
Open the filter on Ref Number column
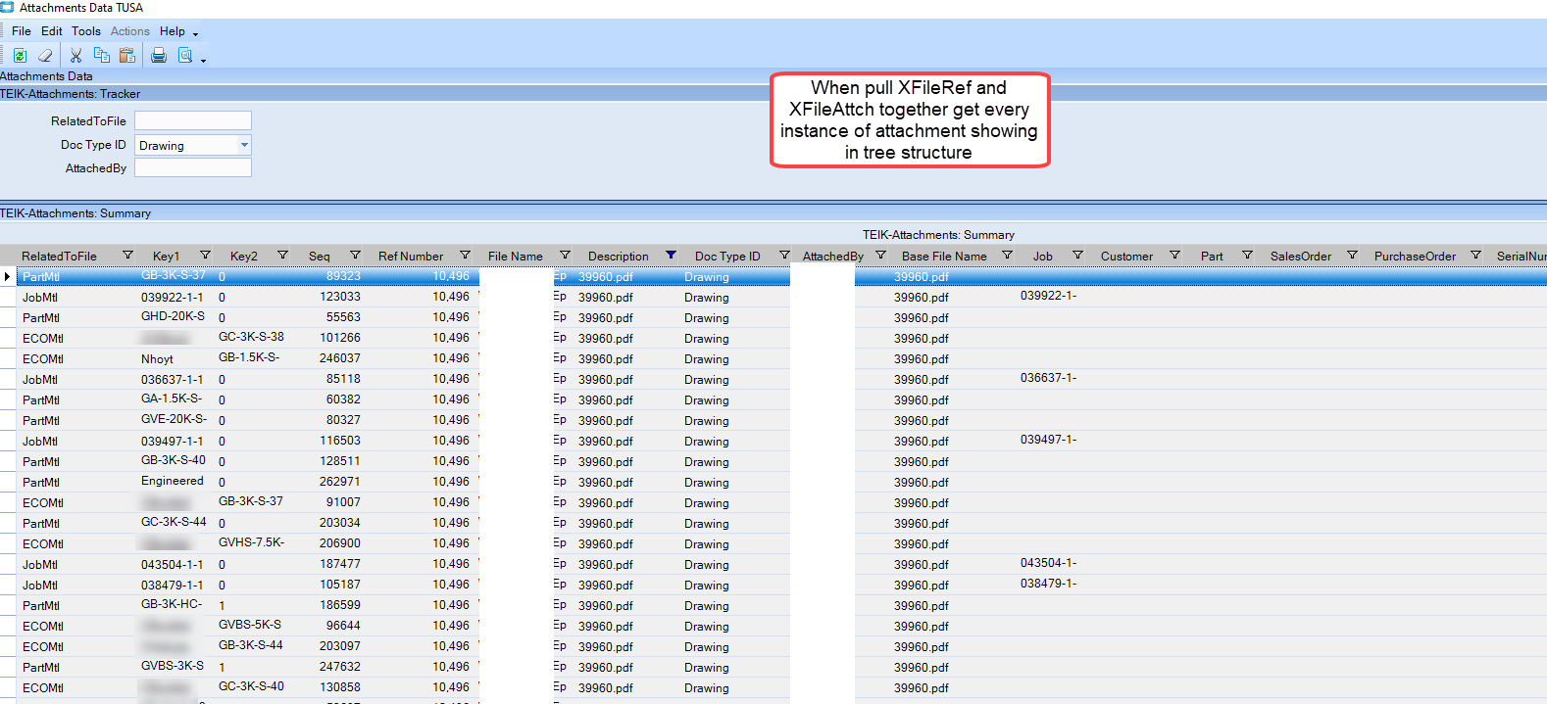coord(465,256)
